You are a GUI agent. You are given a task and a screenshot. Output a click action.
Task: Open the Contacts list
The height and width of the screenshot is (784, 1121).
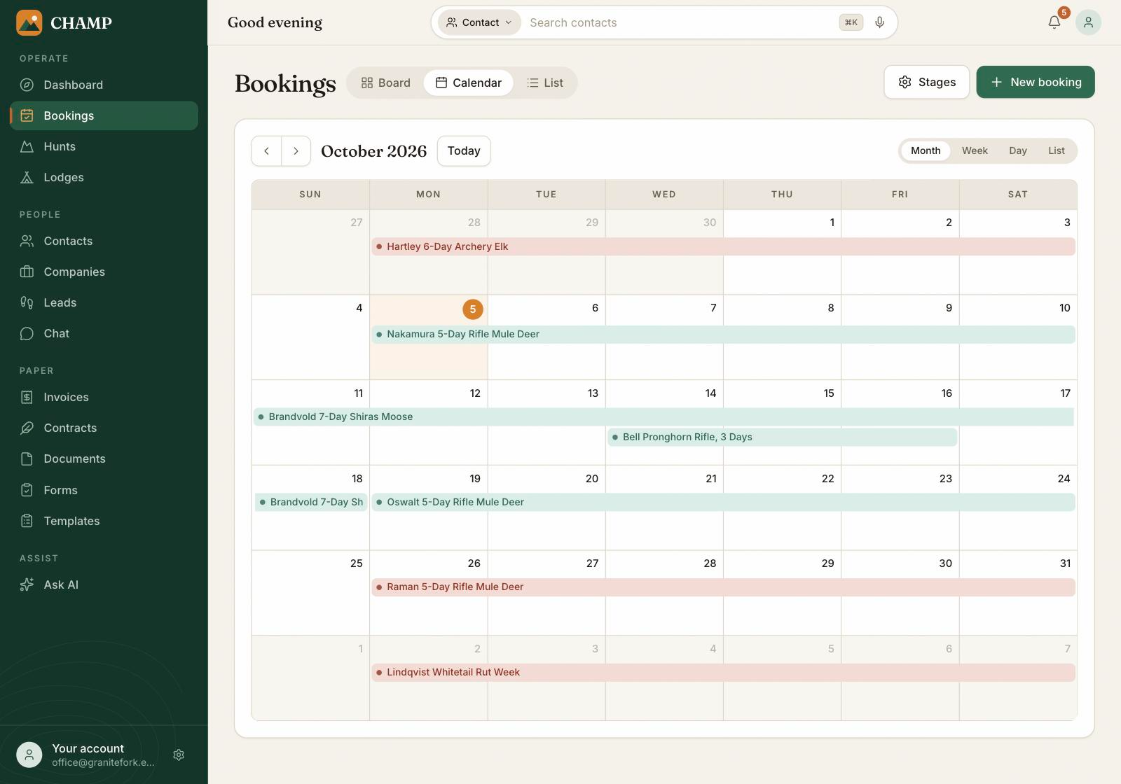[x=104, y=241]
